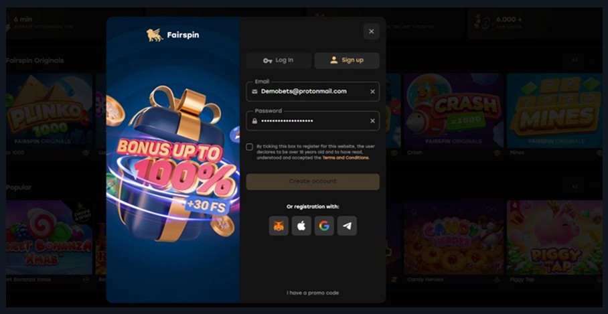Launch the Piggy Tap game thumbnail
608x314 pixels.
click(x=554, y=238)
